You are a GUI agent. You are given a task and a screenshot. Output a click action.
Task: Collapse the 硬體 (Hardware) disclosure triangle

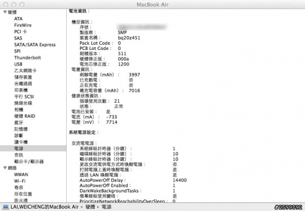(x=5, y=12)
